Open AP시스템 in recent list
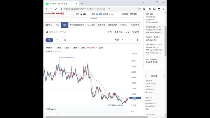The image size is (210, 118). click(149, 92)
